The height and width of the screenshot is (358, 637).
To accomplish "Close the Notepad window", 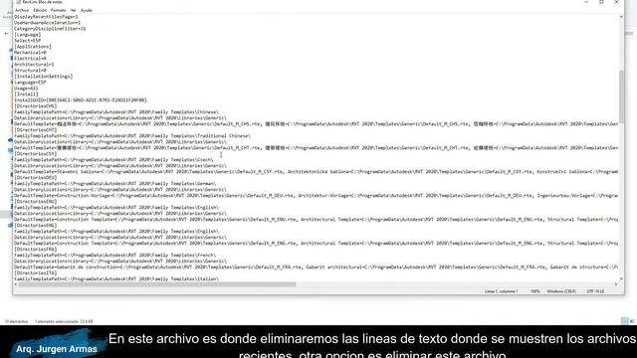I will coord(617,2).
